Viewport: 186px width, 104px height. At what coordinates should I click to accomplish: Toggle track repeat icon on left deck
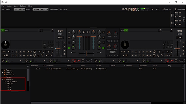48,47
